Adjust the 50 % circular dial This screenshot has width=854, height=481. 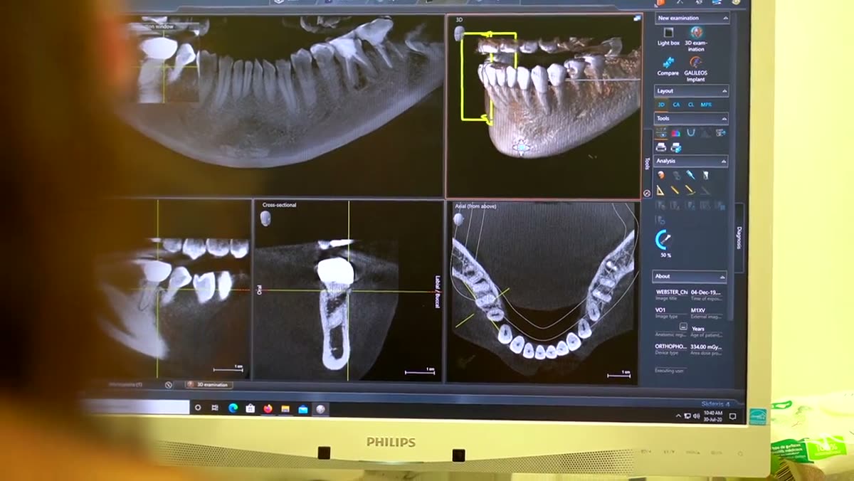664,239
